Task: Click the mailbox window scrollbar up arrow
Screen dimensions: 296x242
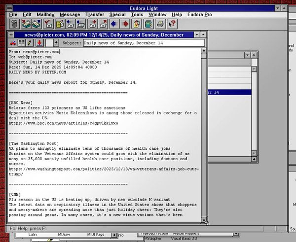Action: click(254, 69)
